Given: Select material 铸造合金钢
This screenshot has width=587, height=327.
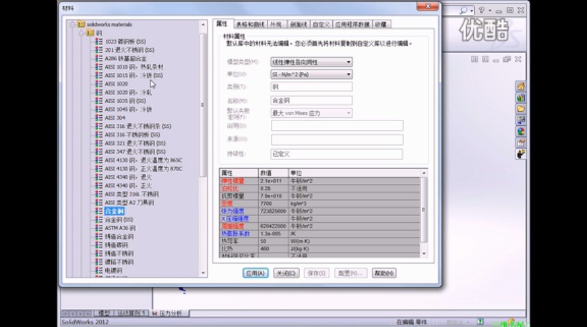Looking at the screenshot, I should (119, 236).
